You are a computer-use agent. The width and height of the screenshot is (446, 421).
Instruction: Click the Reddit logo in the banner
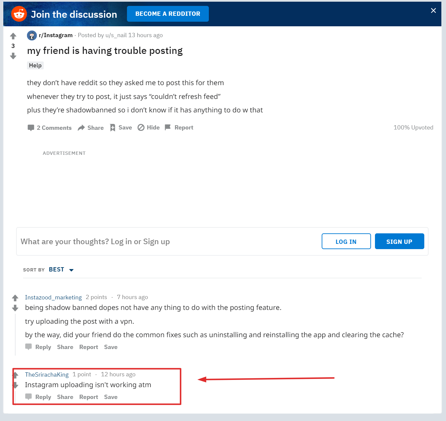coord(19,14)
